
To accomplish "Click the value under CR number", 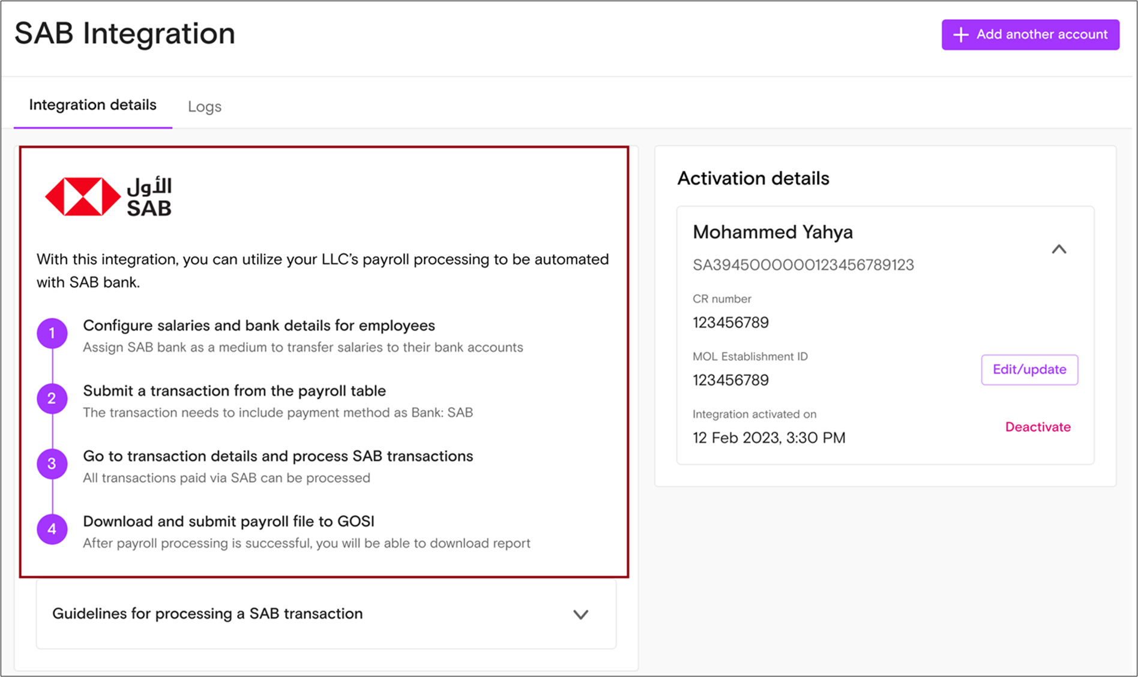I will (730, 323).
